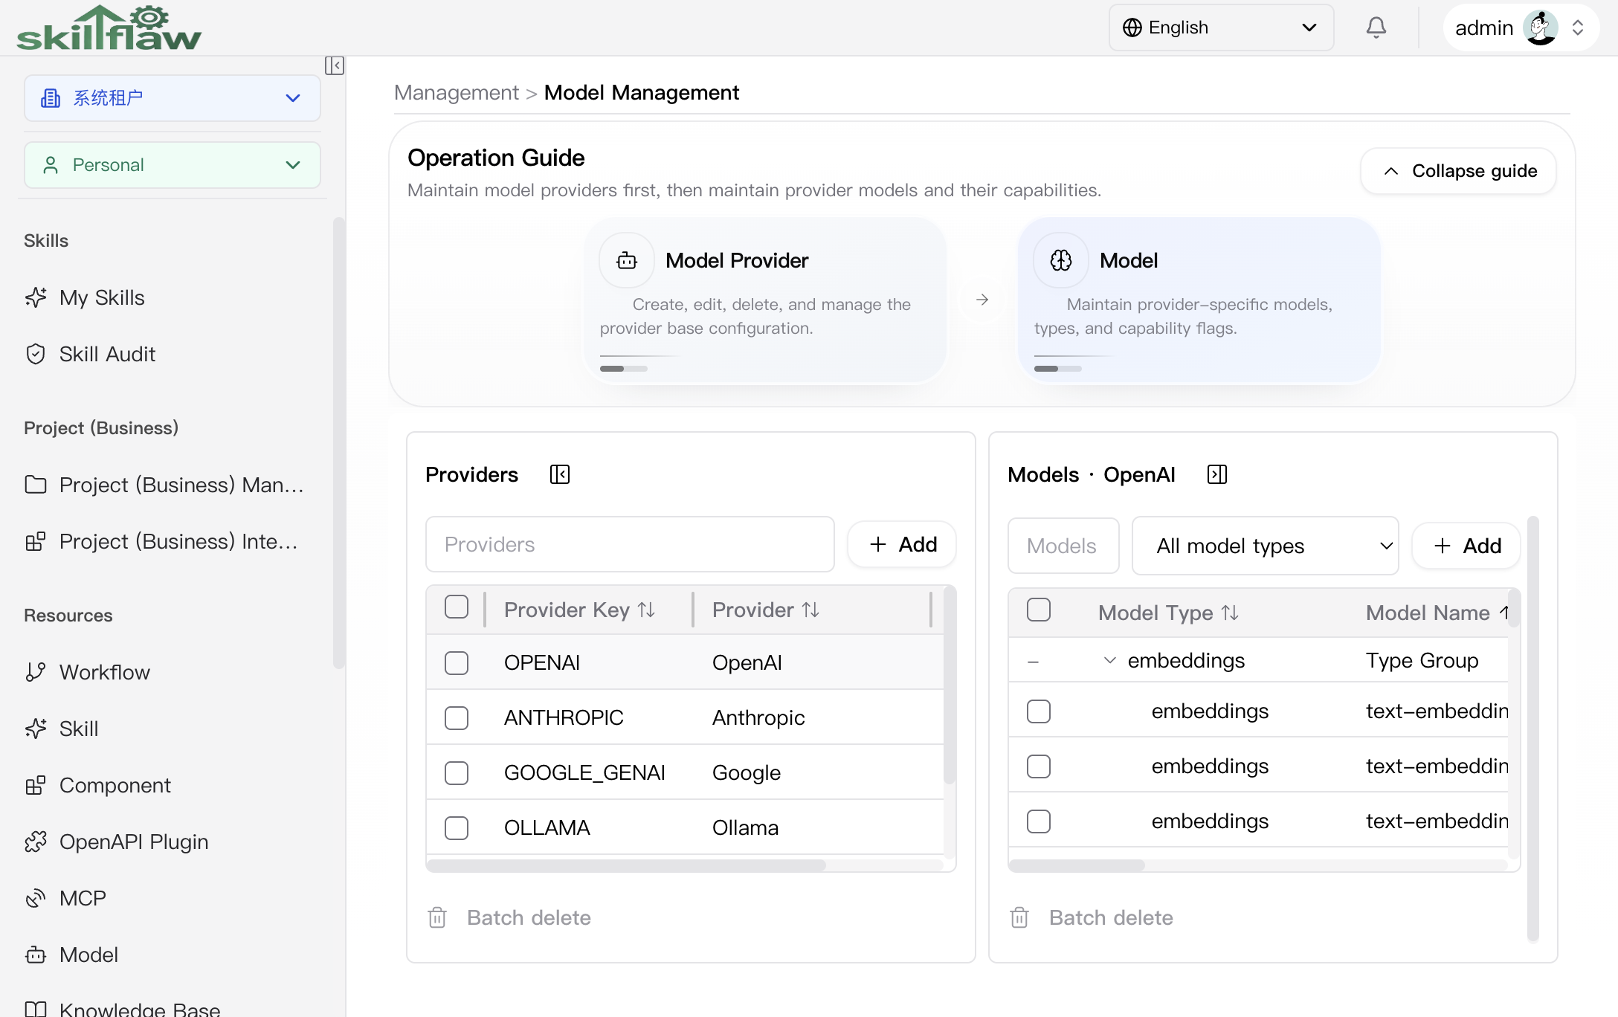This screenshot has height=1017, width=1618.
Task: Open the English language dropdown
Action: 1222,28
